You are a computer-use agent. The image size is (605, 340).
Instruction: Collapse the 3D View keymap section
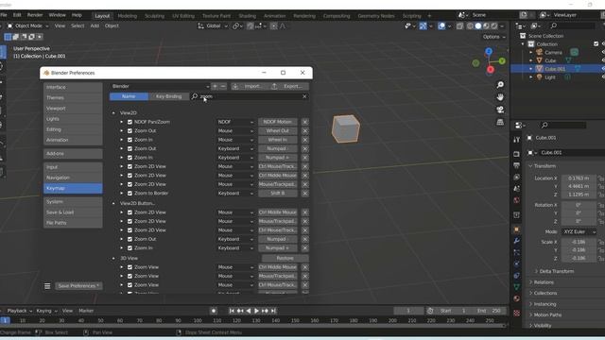[113, 258]
